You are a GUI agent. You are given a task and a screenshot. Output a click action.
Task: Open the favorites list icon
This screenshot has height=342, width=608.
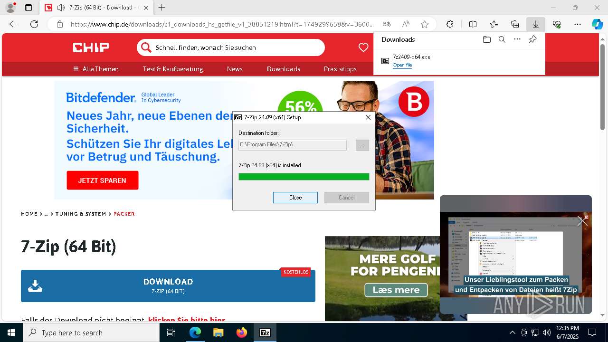point(494,24)
